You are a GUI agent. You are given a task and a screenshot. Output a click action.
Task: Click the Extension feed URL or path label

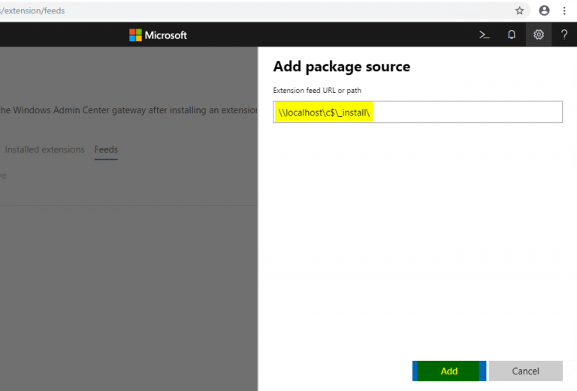318,91
